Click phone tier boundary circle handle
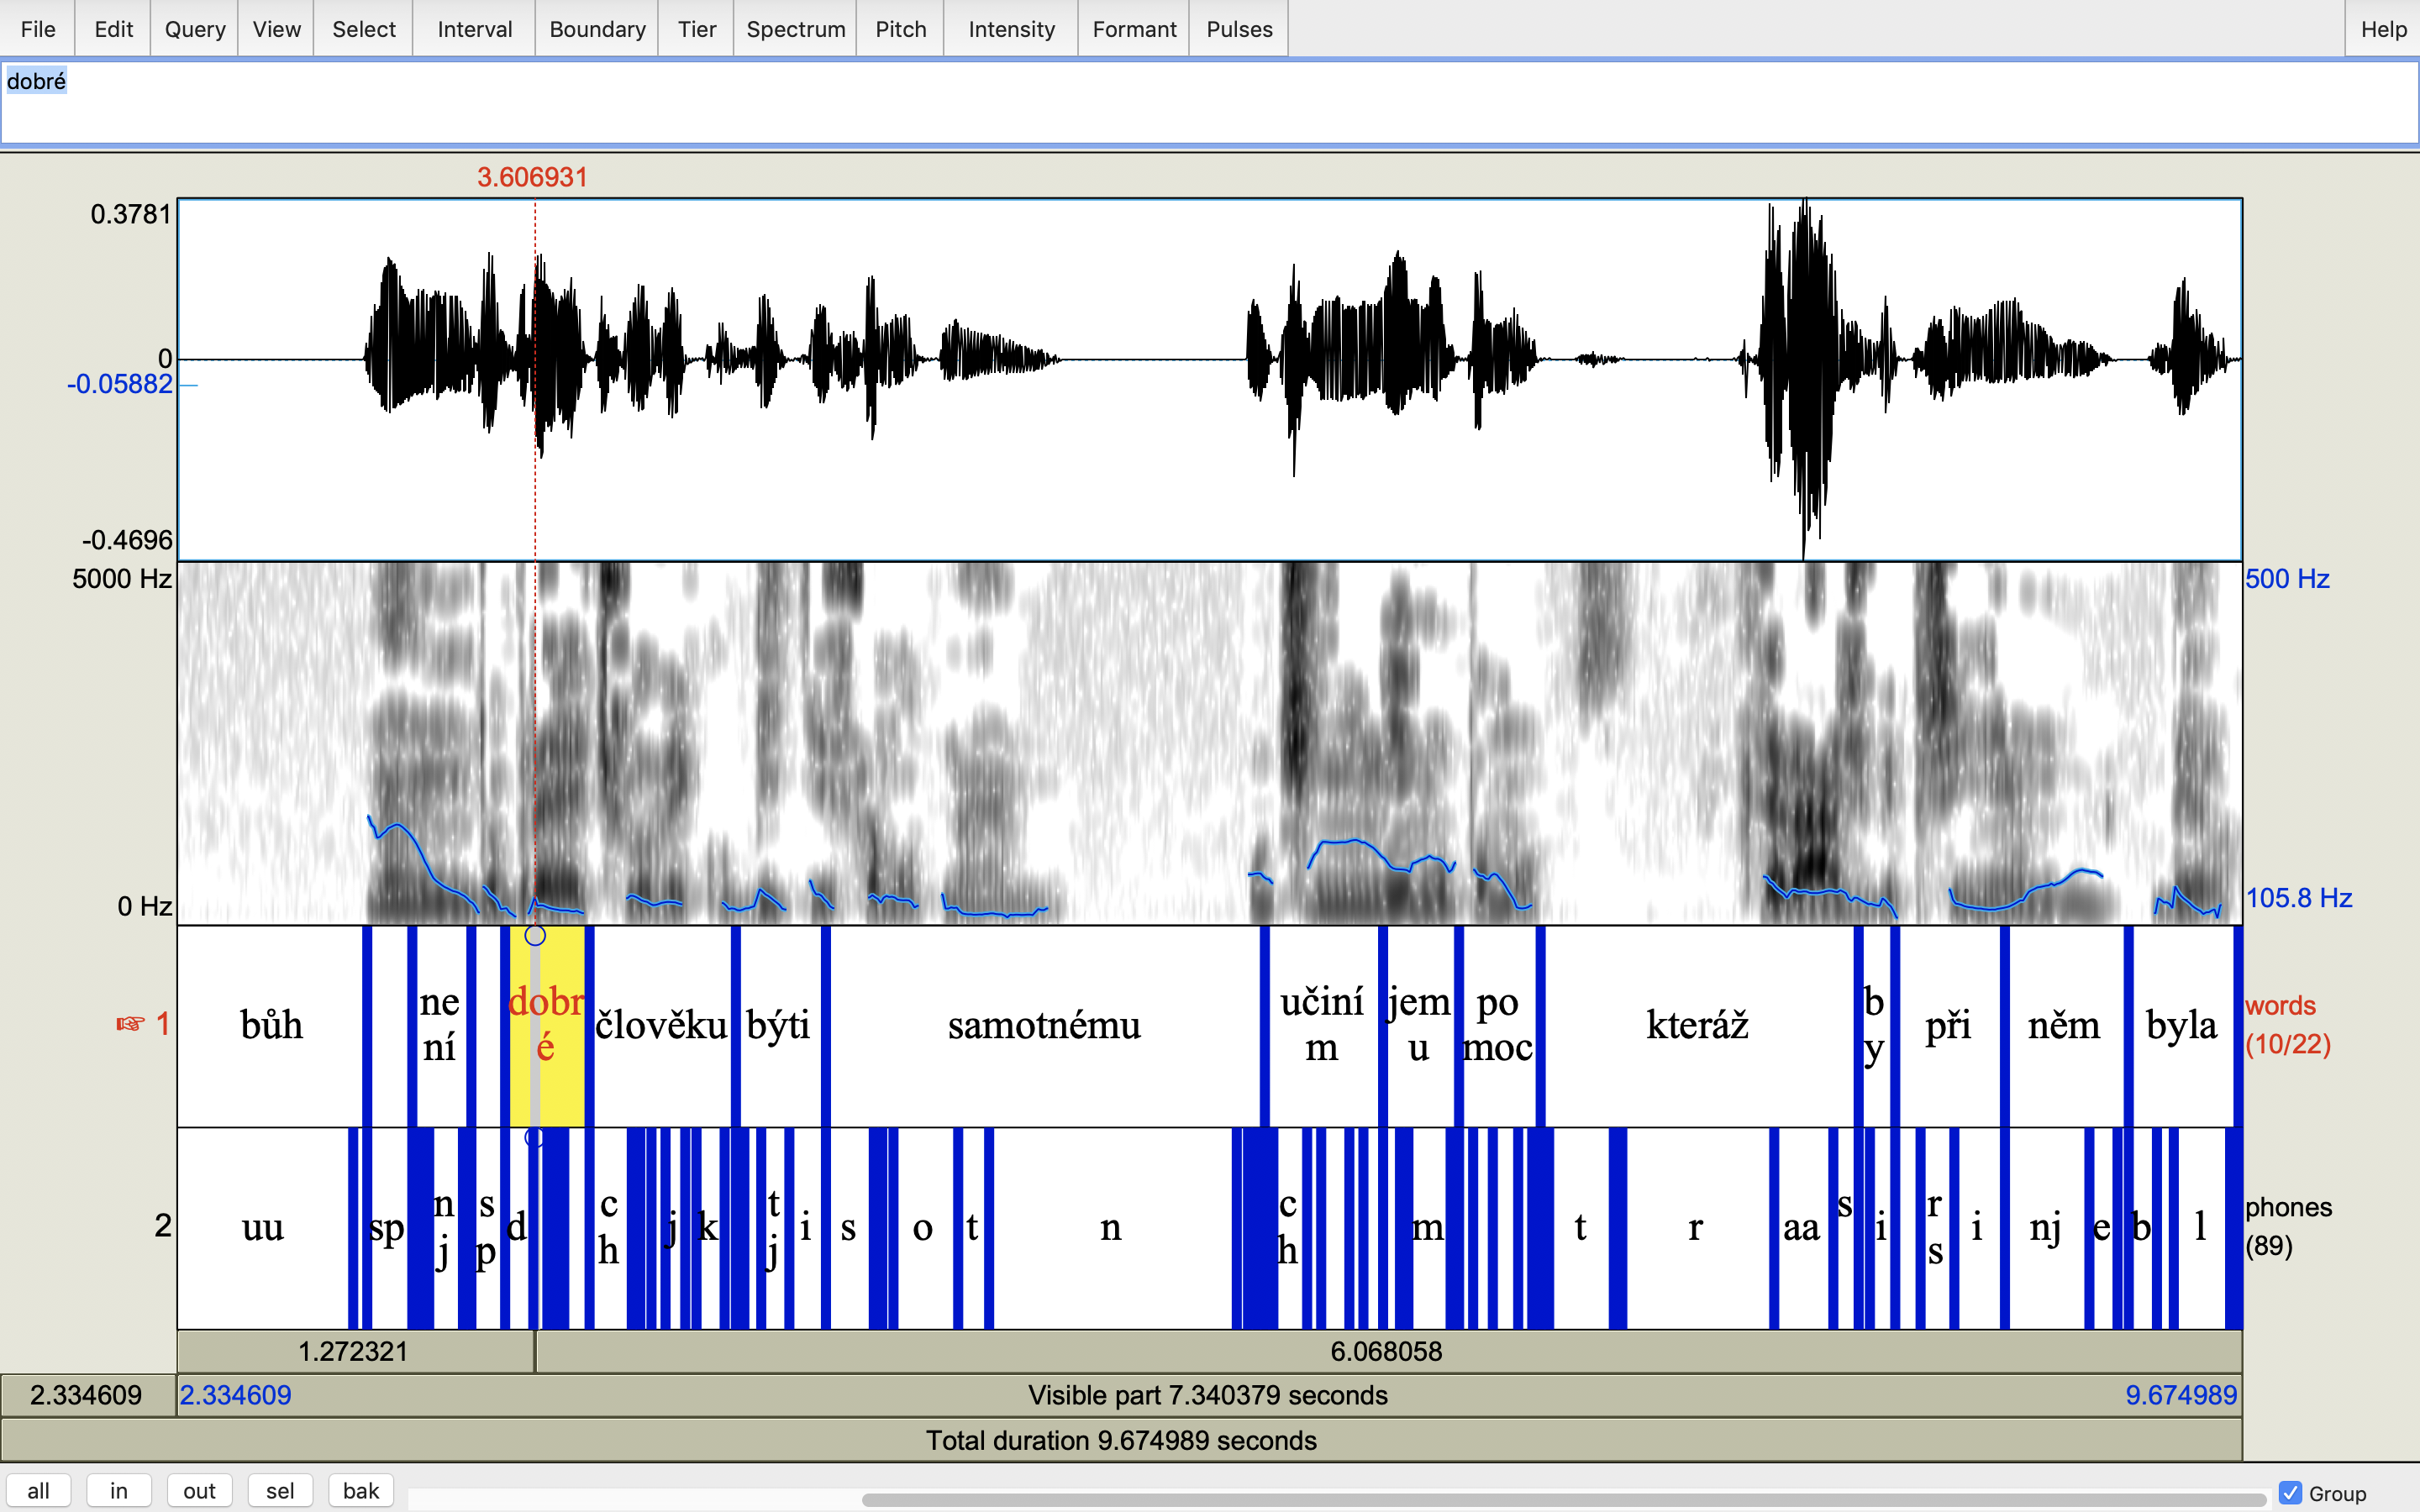This screenshot has width=2420, height=1512. (534, 1138)
